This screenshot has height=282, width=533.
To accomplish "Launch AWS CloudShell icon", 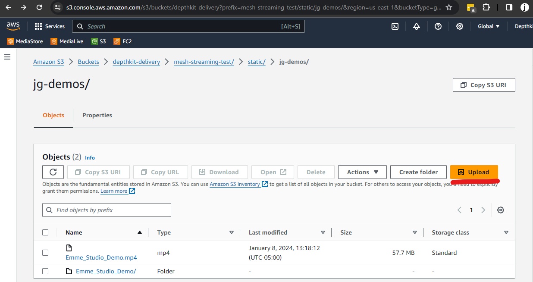I will coord(395,26).
